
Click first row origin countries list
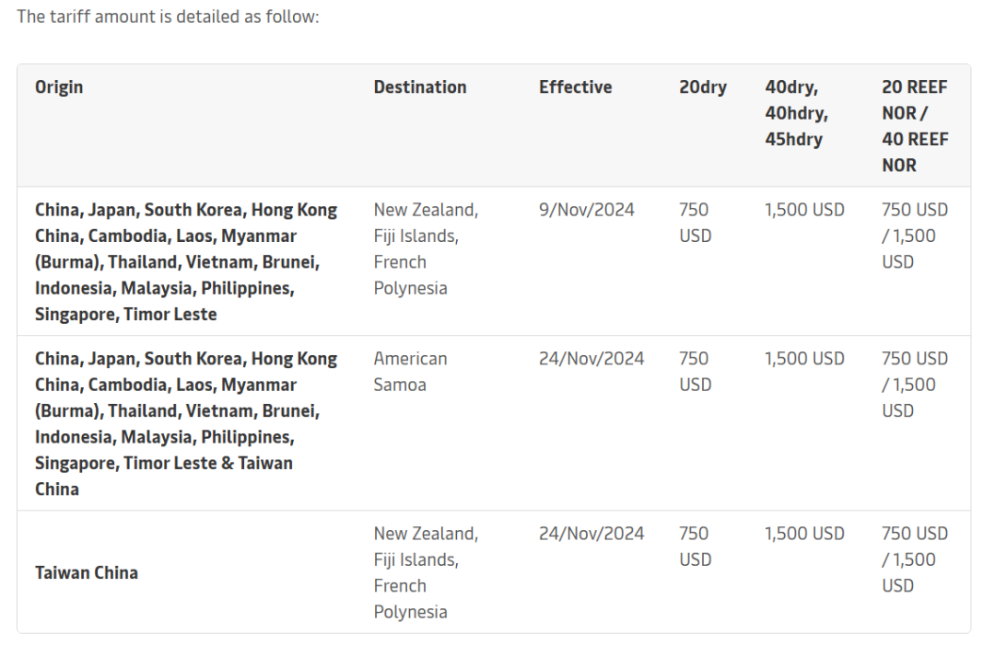(x=186, y=261)
